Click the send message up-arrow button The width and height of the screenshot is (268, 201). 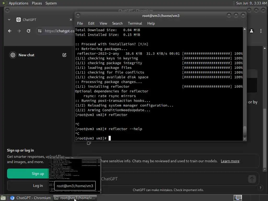click(252, 179)
